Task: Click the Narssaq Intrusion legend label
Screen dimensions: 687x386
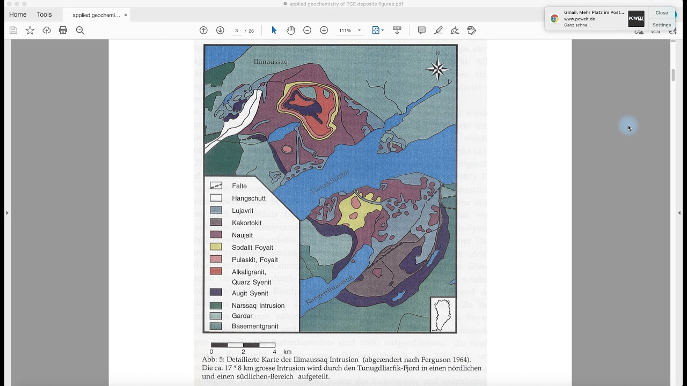Action: 258,306
